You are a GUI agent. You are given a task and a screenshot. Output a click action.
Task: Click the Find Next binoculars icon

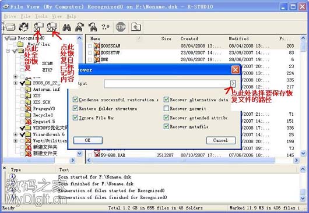[x=80, y=27]
